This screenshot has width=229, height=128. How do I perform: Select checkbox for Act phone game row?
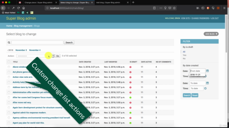[9, 72]
